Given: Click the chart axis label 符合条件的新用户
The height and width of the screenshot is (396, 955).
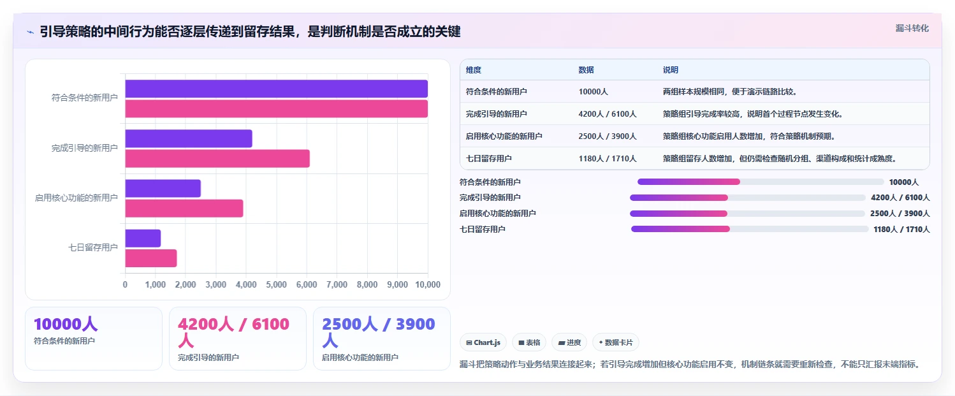Looking at the screenshot, I should pyautogui.click(x=85, y=98).
